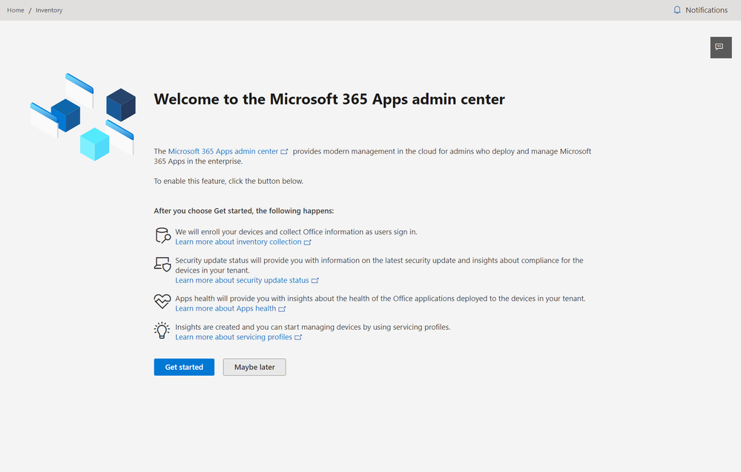Image resolution: width=741 pixels, height=472 pixels.
Task: Click the text 'To enable this feature, click the button below.'
Action: click(x=228, y=182)
